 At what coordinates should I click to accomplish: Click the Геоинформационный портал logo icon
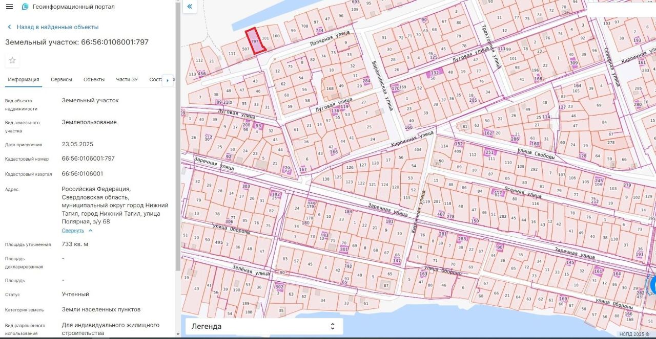[25, 7]
